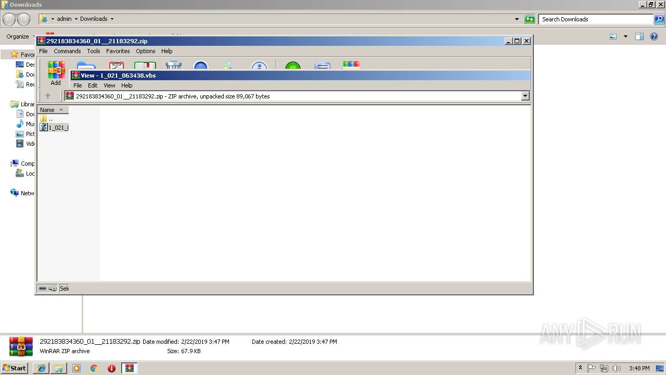
Task: Click the Search Downloads field
Action: coord(596,19)
